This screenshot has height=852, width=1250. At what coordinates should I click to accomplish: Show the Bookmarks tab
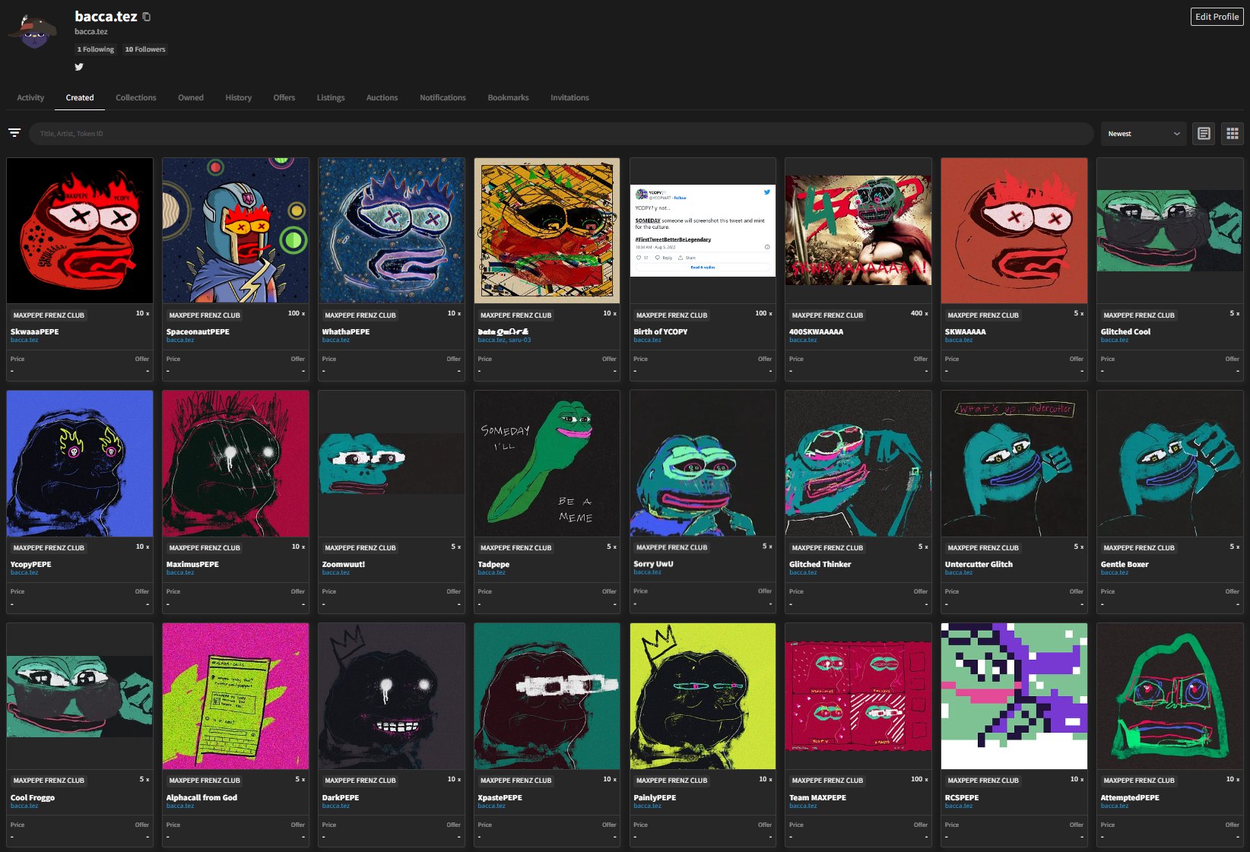point(508,97)
